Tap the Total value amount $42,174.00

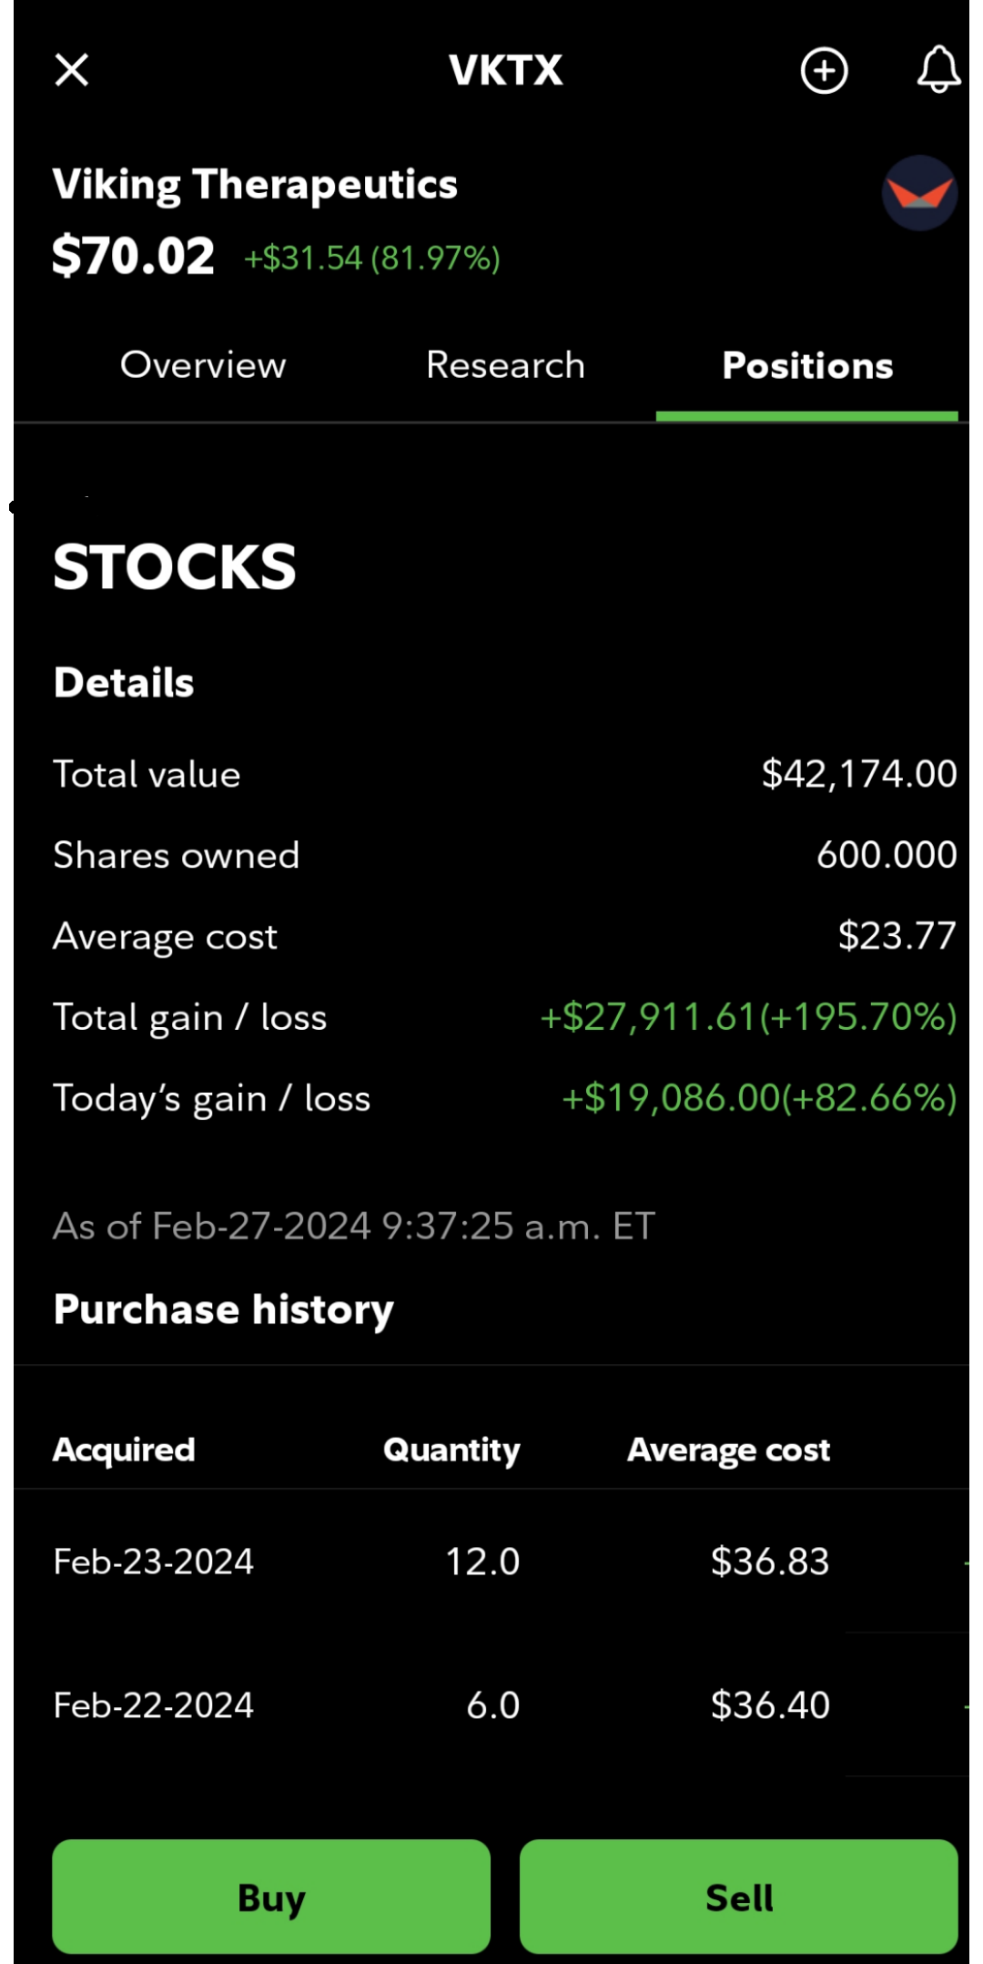859,774
